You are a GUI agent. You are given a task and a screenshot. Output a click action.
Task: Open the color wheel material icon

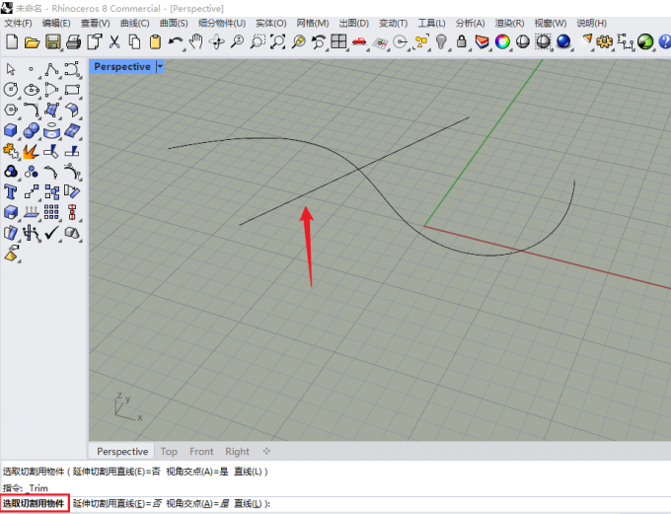[x=502, y=41]
